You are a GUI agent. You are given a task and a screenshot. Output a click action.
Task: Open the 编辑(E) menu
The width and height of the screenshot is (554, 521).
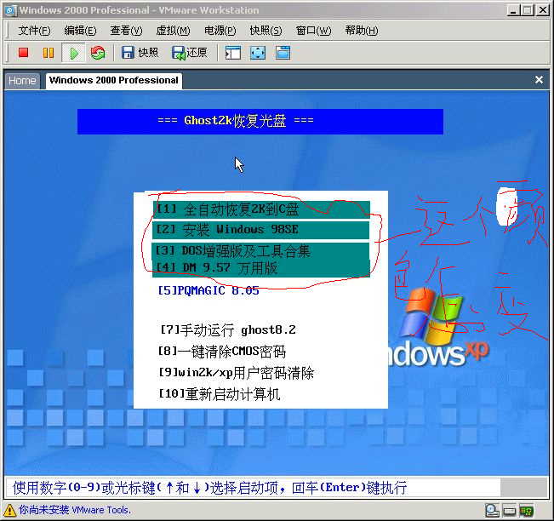pyautogui.click(x=80, y=31)
